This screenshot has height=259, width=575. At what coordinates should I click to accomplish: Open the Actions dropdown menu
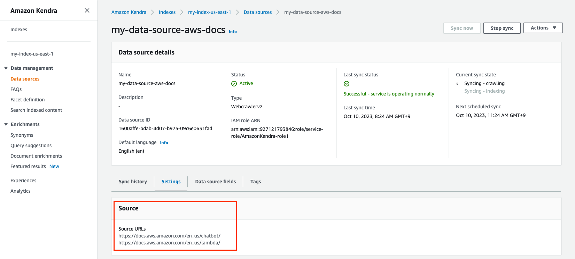pos(543,28)
